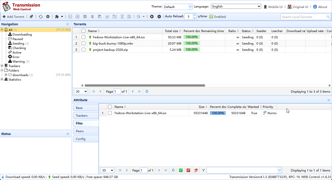Open the Language selection dropdown

click(236, 7)
